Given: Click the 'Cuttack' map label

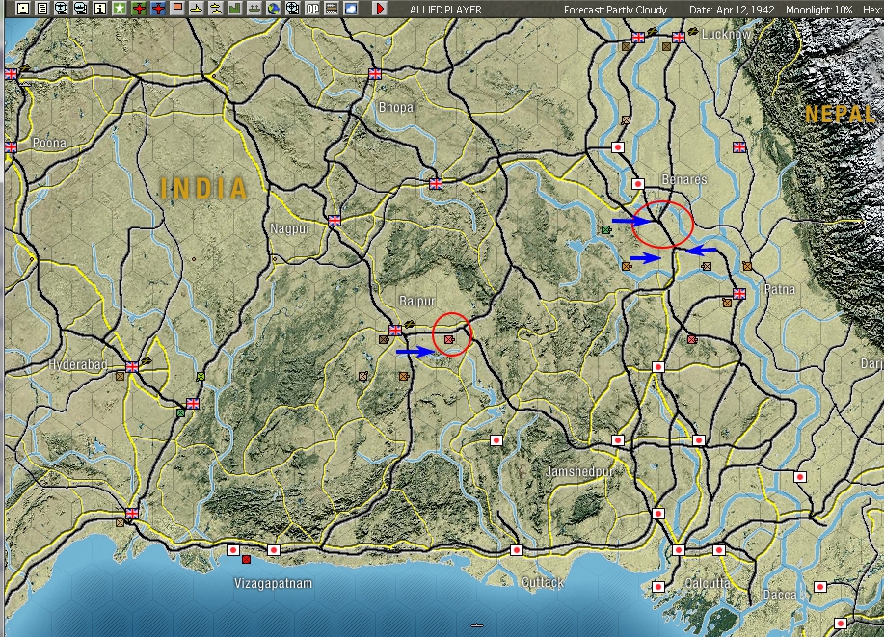Looking at the screenshot, I should point(543,582).
